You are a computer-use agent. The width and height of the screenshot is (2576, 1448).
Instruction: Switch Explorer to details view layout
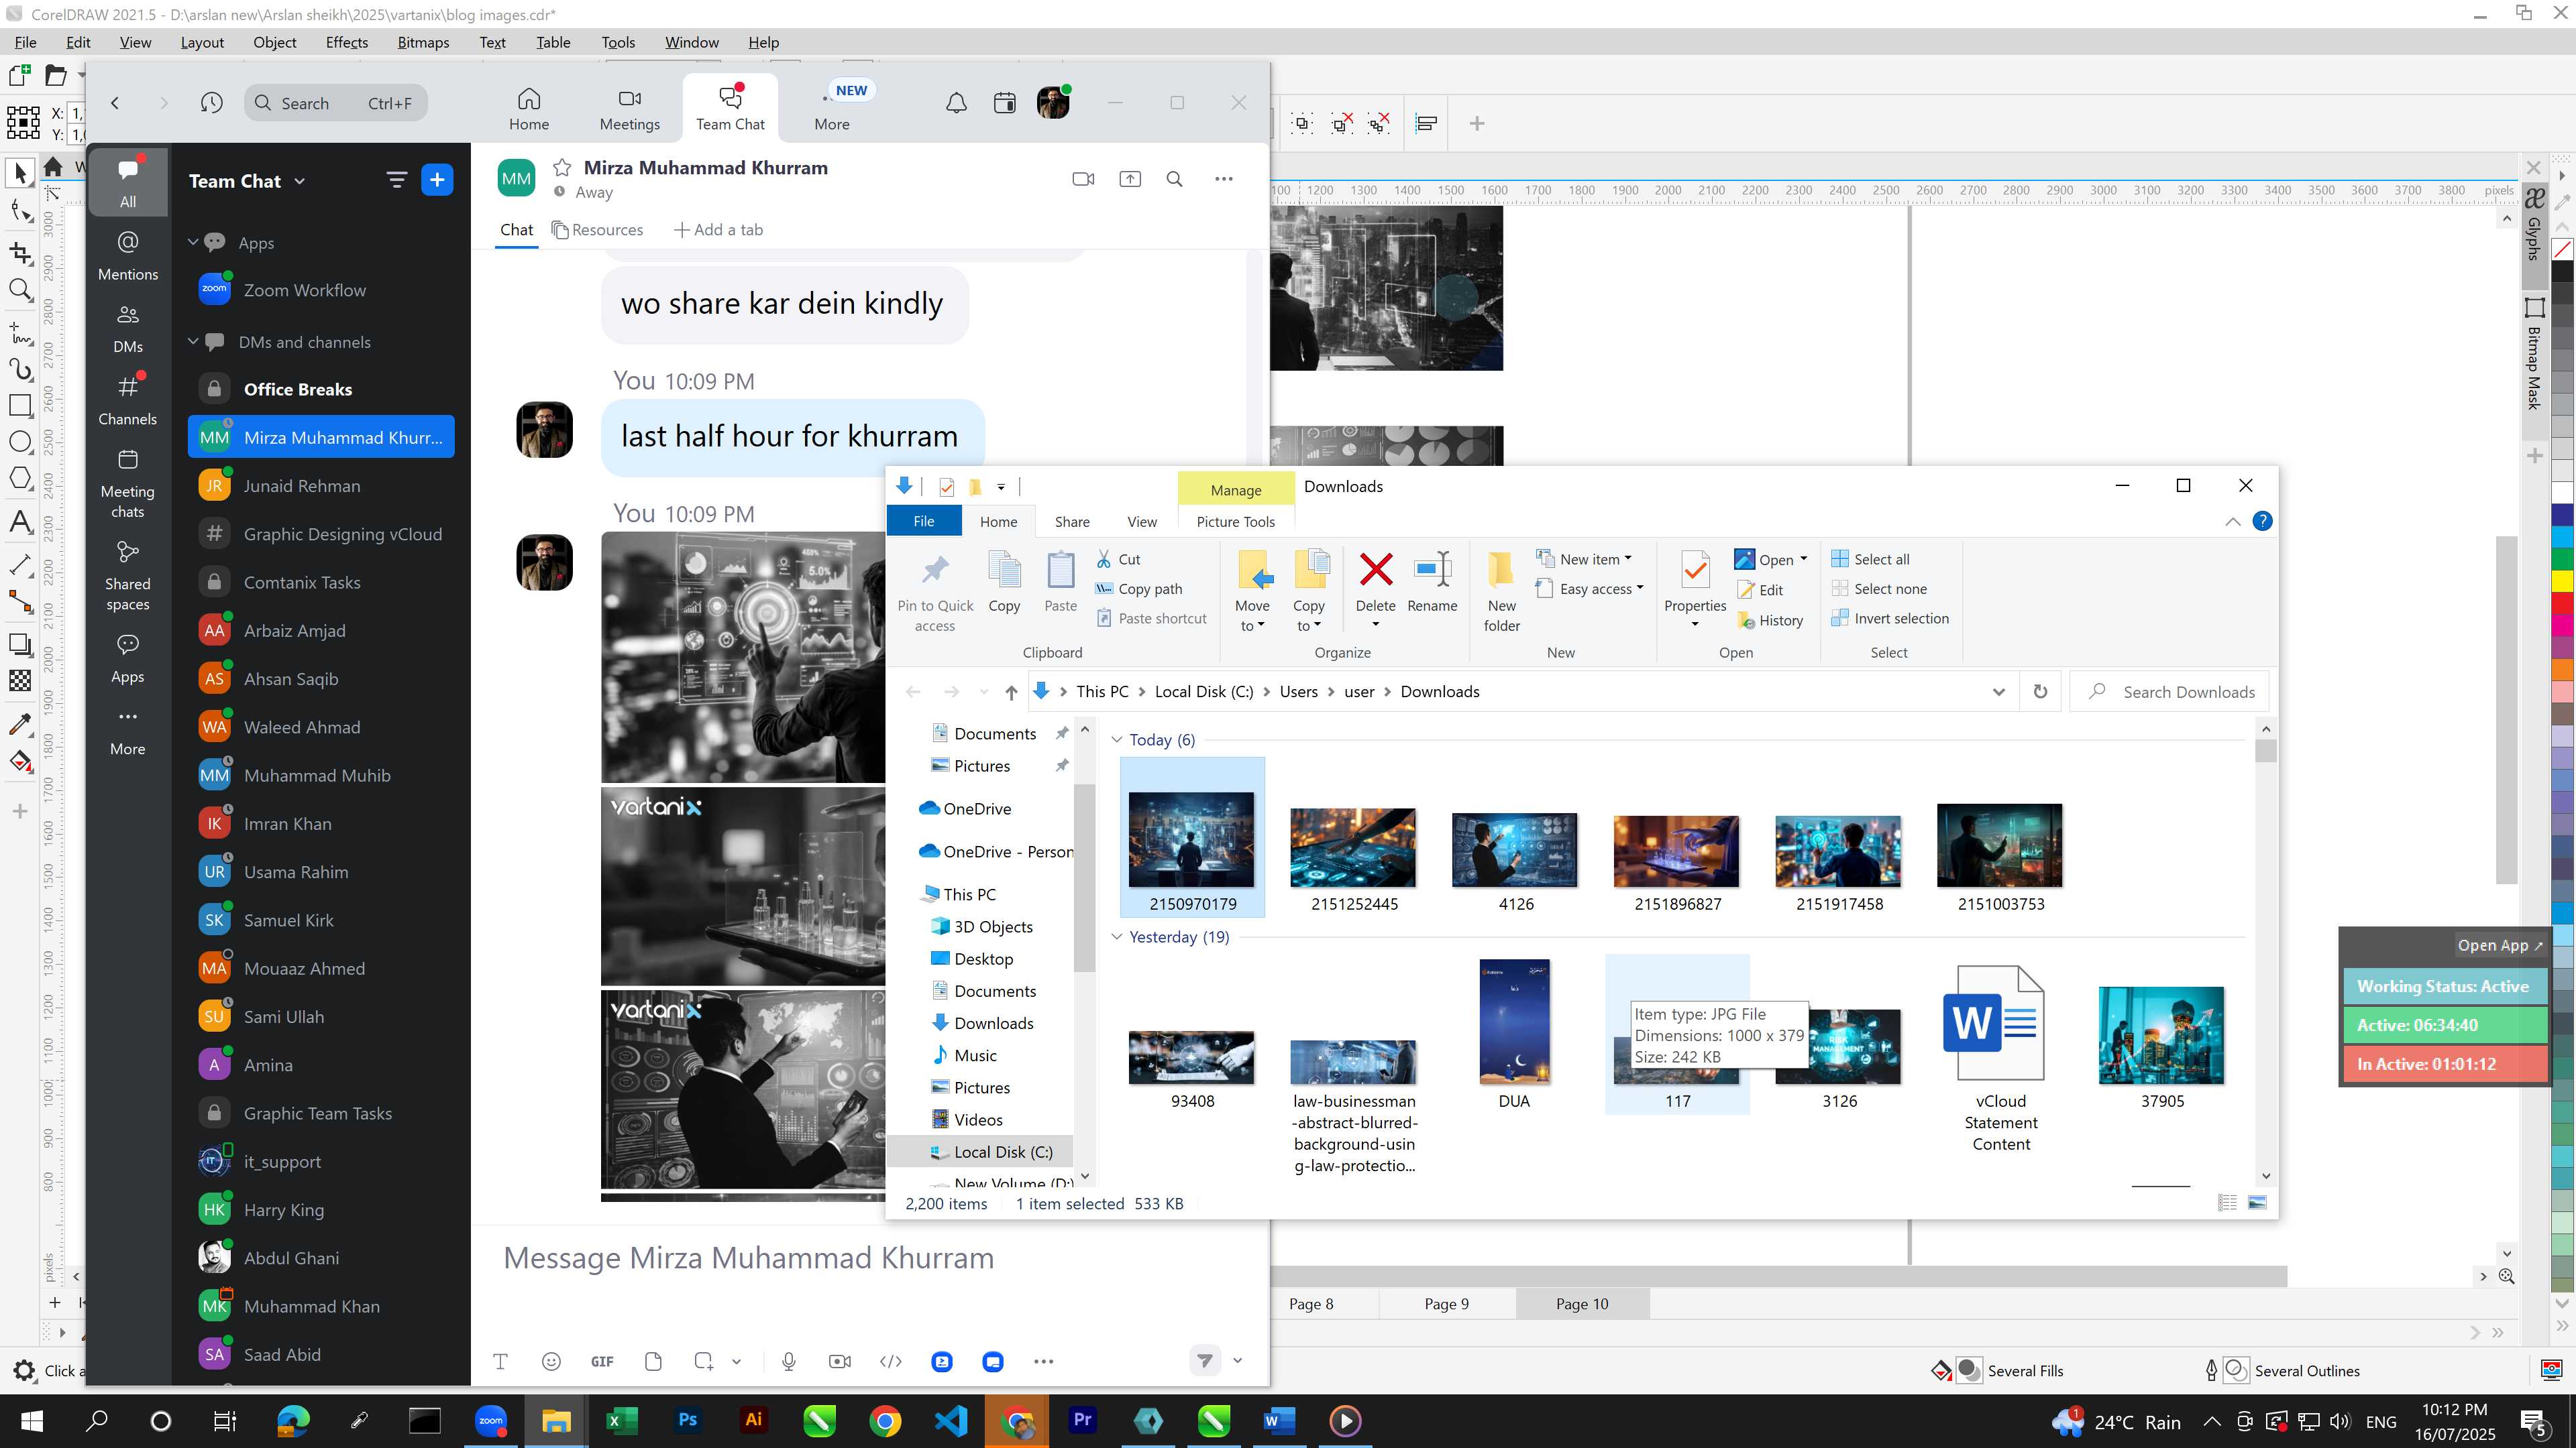(2227, 1203)
